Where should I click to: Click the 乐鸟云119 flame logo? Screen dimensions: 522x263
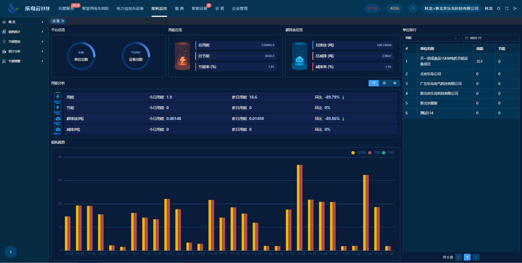pos(13,8)
